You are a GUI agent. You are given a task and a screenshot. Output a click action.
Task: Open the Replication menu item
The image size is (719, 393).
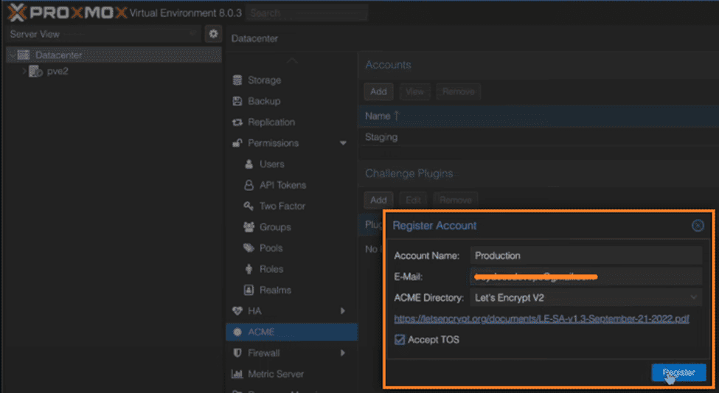point(291,122)
